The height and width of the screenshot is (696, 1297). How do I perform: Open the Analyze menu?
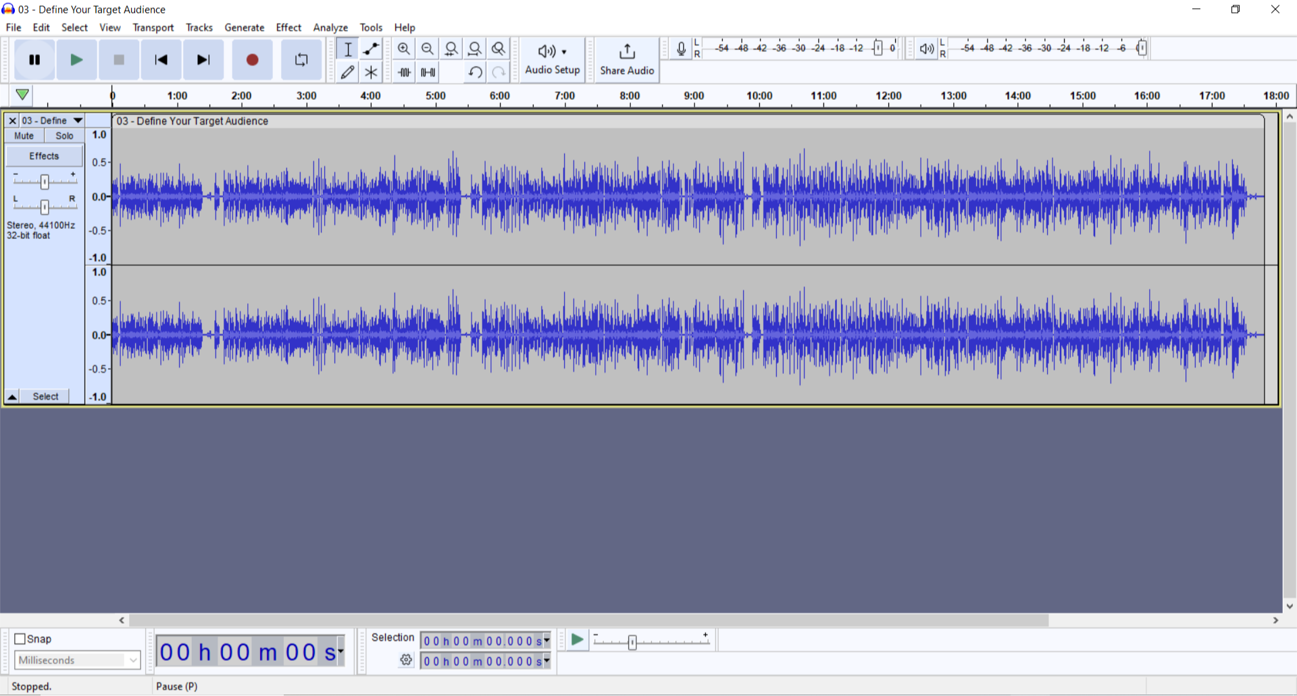pos(330,28)
